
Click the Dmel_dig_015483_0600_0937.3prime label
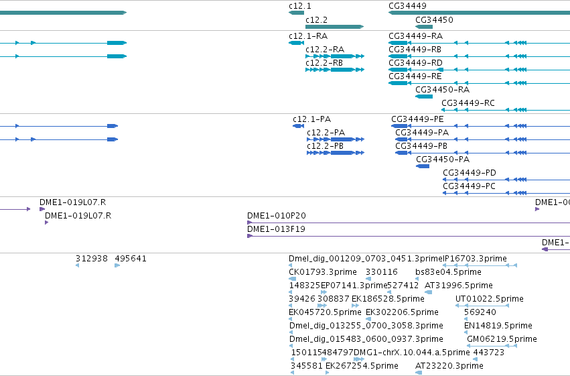tap(366, 340)
